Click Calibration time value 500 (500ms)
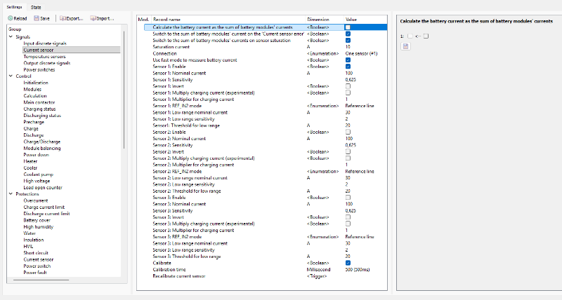Image resolution: width=562 pixels, height=300 pixels. [358, 270]
